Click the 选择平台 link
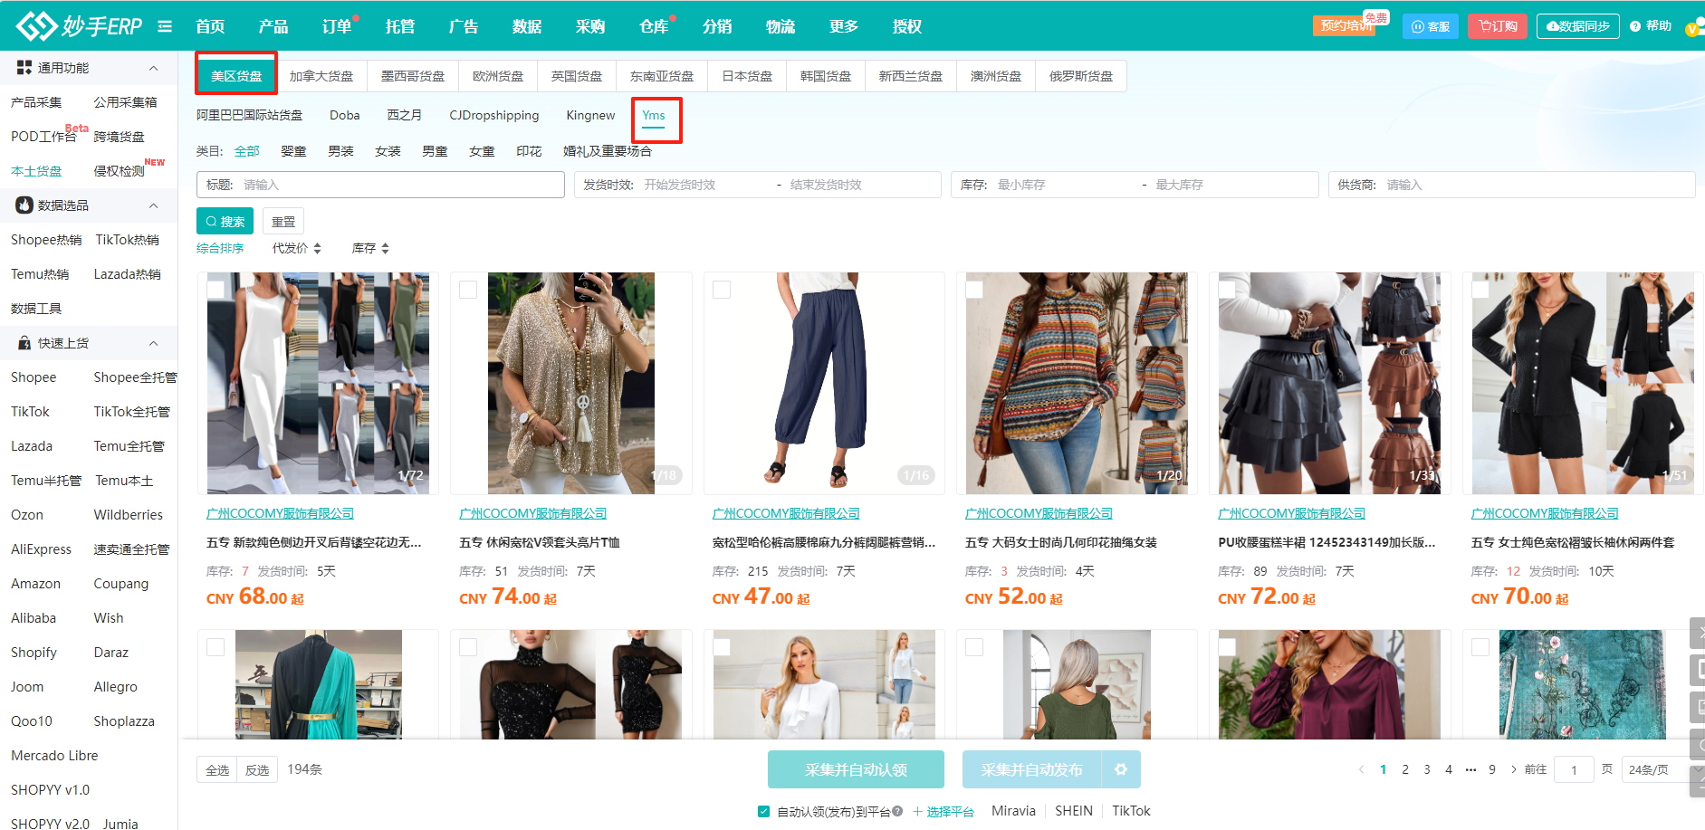The image size is (1705, 830). 943,811
